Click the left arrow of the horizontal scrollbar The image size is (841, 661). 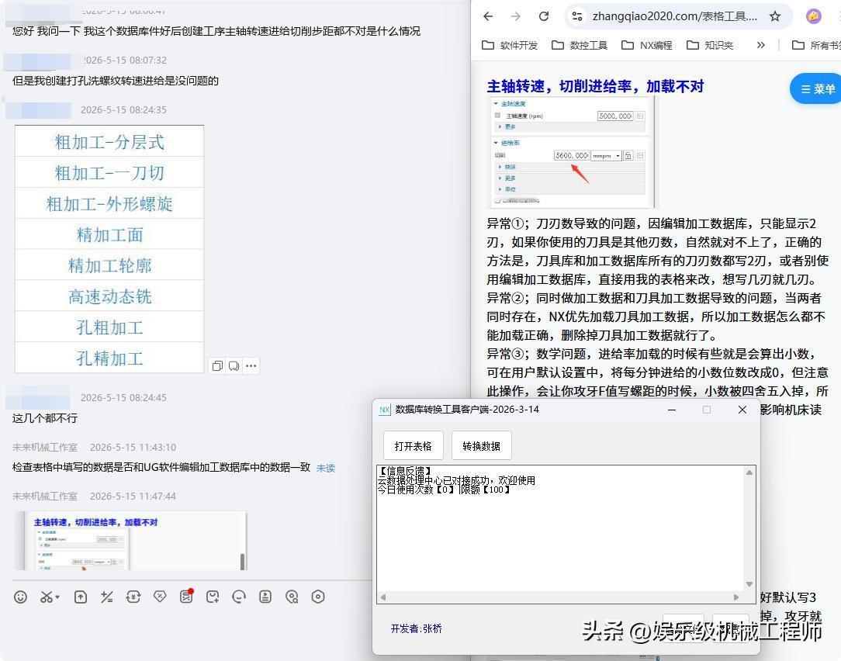[x=383, y=597]
